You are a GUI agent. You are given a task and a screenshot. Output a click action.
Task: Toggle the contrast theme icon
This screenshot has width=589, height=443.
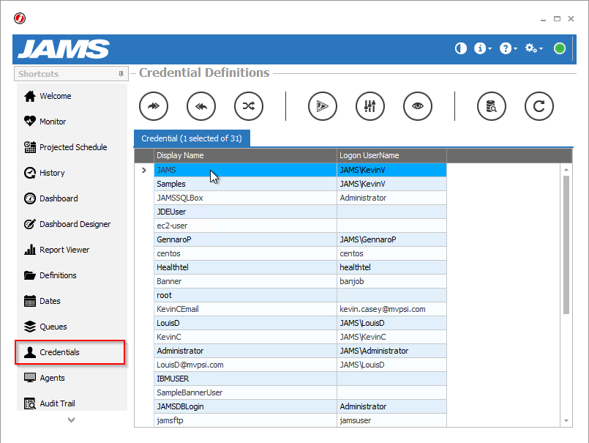460,48
